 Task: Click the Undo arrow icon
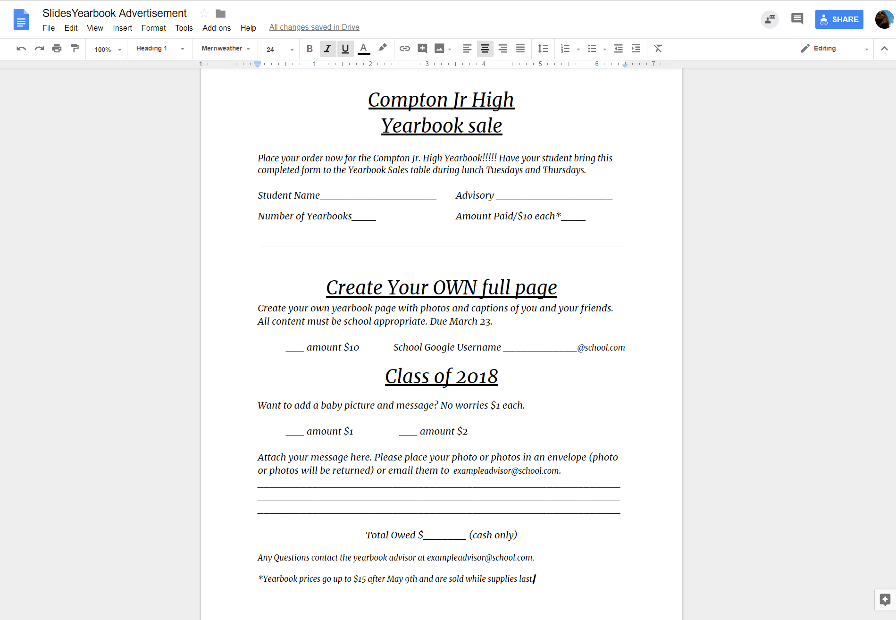tap(21, 49)
